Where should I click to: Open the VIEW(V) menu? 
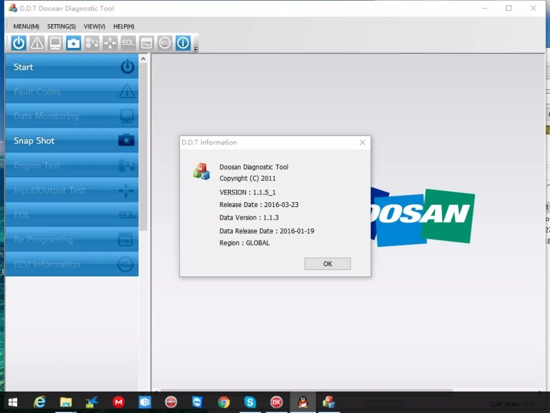94,26
